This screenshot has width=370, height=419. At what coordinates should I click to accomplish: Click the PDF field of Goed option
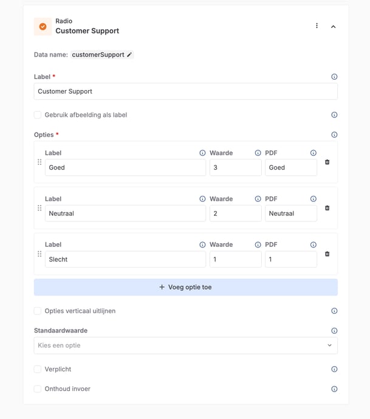tap(290, 168)
